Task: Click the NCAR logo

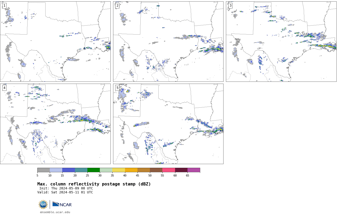Action: tap(62, 204)
